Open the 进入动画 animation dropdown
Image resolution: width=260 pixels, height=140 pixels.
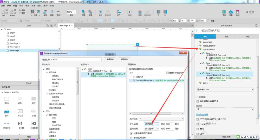pyautogui.click(x=152, y=124)
